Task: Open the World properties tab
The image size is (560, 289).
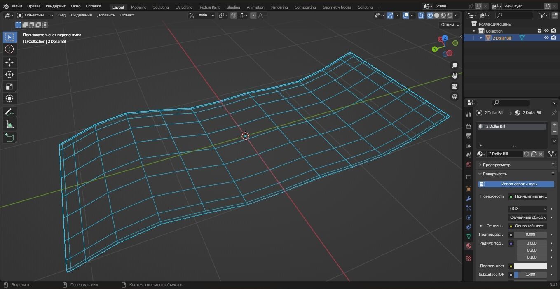Action: 469,165
